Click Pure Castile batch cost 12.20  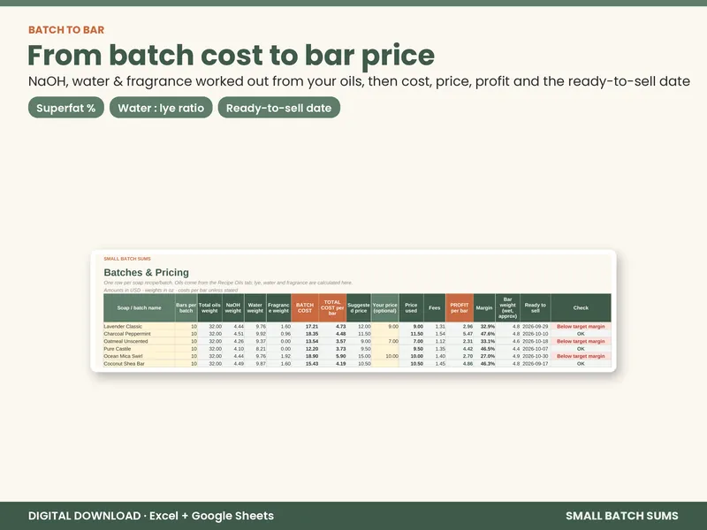coord(305,349)
